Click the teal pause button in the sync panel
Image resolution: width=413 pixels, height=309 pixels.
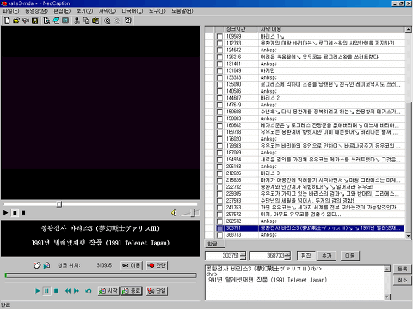(x=46, y=291)
